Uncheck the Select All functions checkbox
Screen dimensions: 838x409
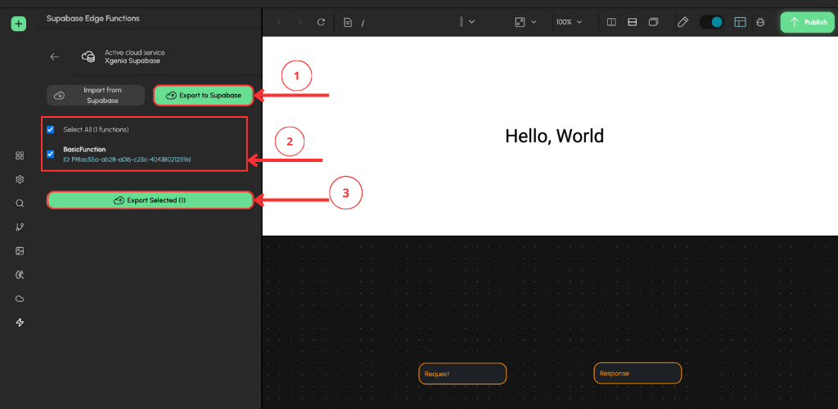click(x=51, y=129)
